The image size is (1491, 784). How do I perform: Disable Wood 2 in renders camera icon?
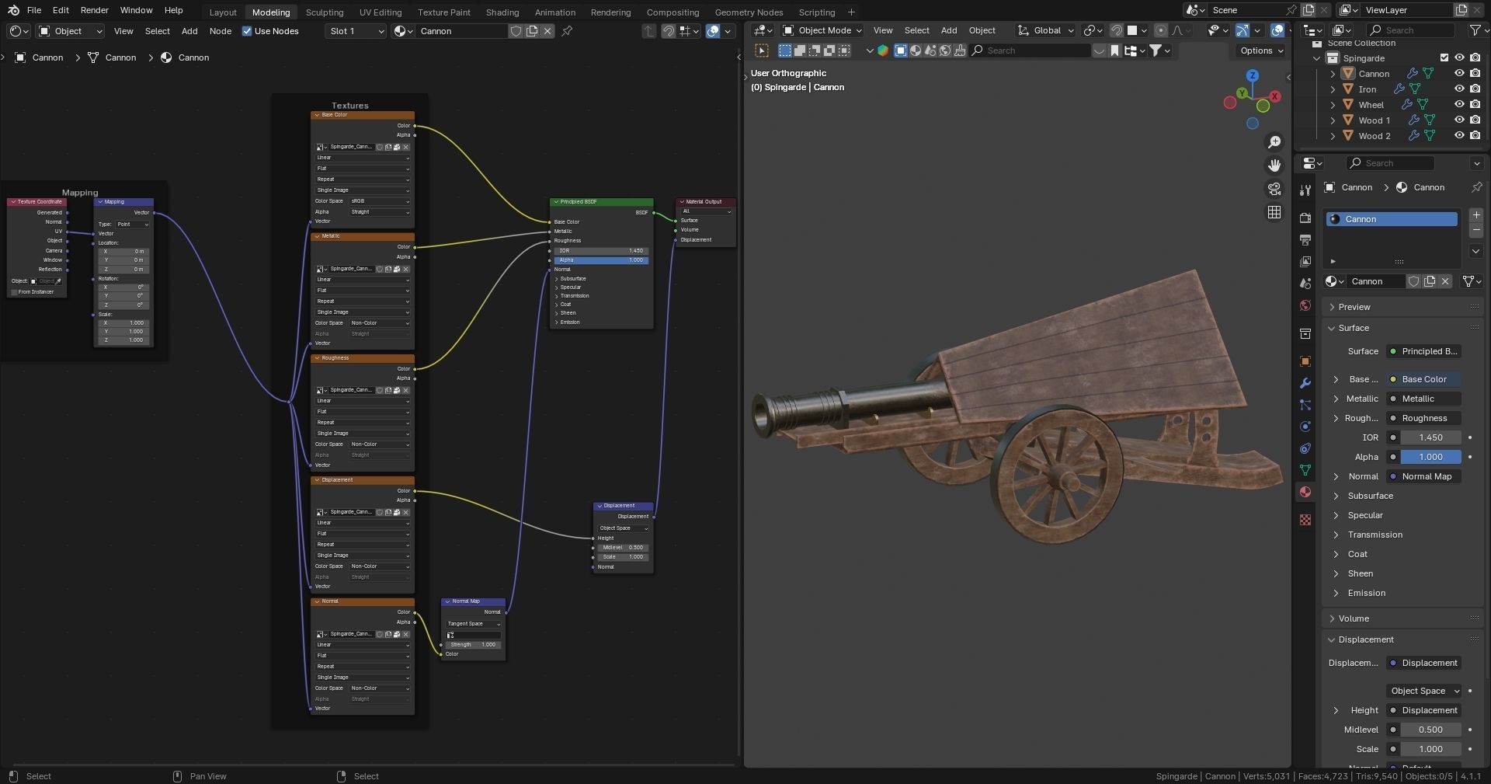pyautogui.click(x=1475, y=136)
